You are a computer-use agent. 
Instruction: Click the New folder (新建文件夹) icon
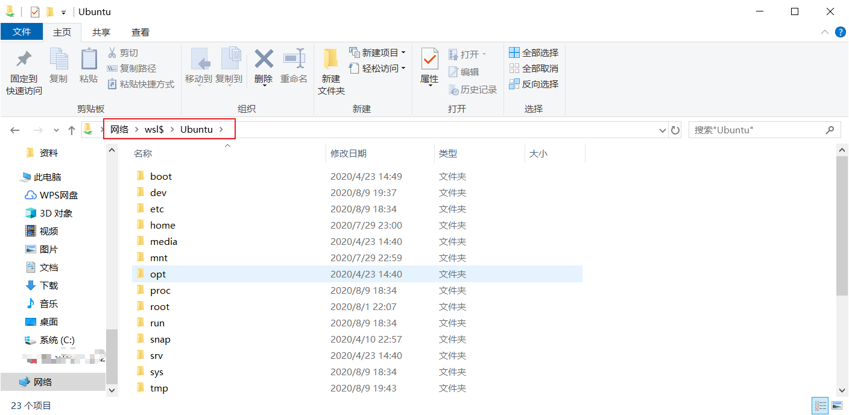[x=330, y=59]
